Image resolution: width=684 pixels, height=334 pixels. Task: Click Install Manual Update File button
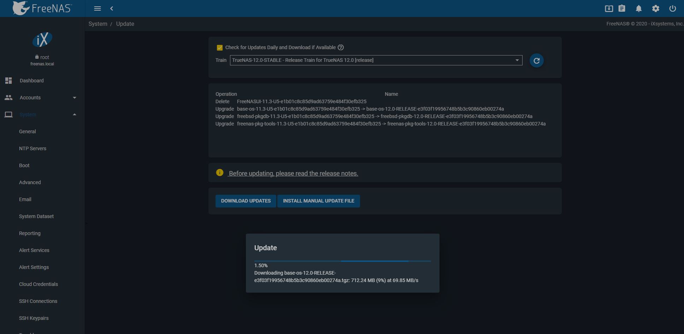[x=319, y=201]
